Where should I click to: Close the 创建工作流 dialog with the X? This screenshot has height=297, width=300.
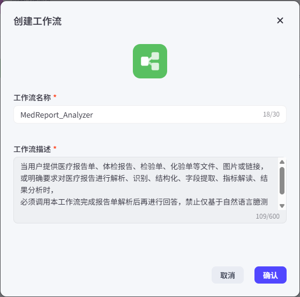280,20
